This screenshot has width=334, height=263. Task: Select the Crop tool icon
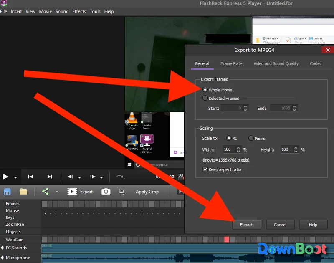click(121, 192)
